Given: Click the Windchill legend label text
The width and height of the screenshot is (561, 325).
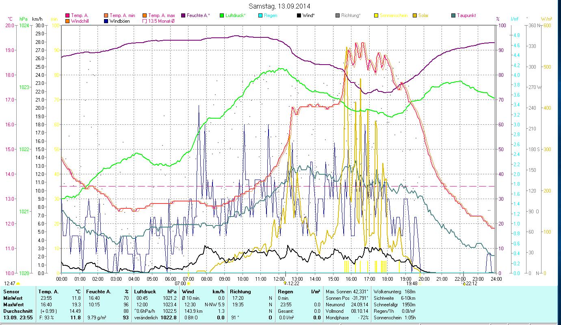Looking at the screenshot, I should pyautogui.click(x=80, y=21).
